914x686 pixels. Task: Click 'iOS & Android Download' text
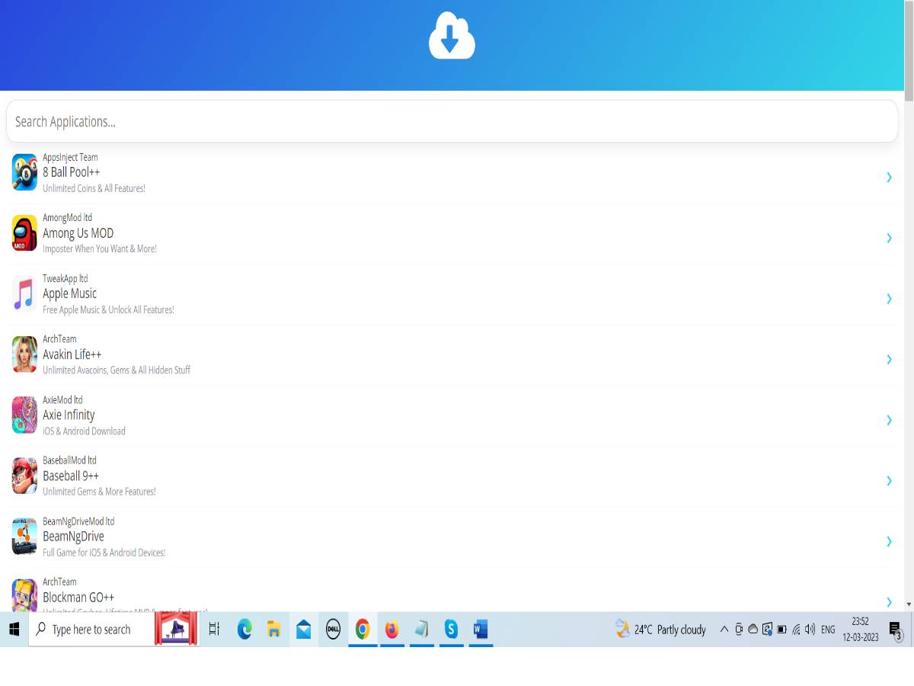[x=84, y=431]
